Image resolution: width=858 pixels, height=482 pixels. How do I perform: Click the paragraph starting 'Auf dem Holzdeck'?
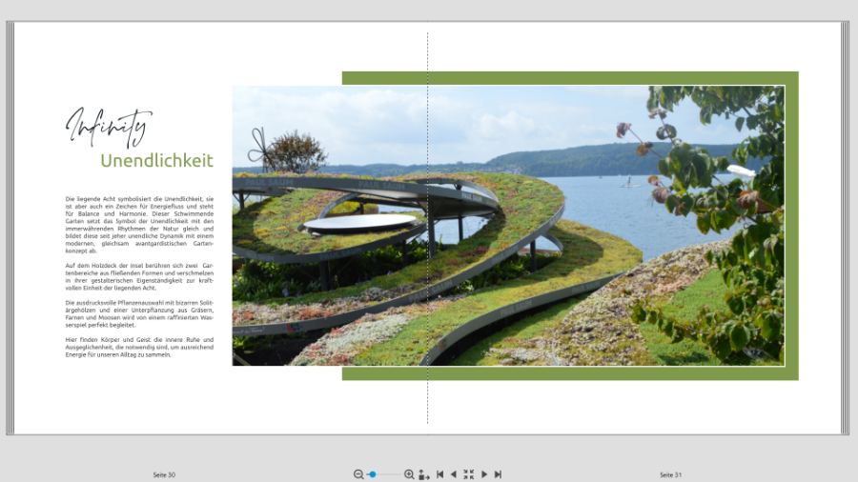click(139, 276)
